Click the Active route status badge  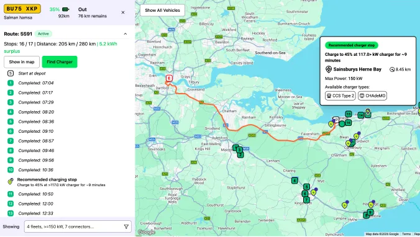pos(43,34)
